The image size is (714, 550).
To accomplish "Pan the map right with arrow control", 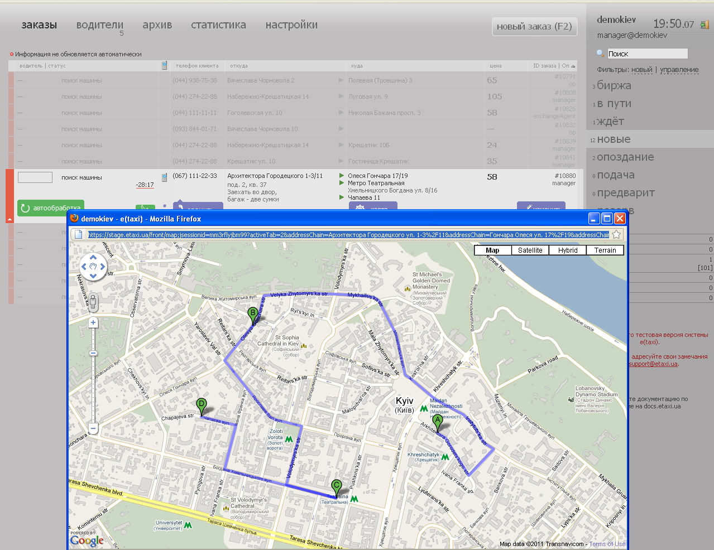I will pos(102,267).
